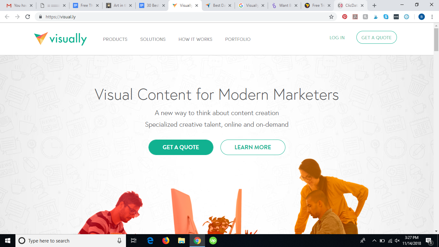The width and height of the screenshot is (439, 247).
Task: Open the Pinterest extension in Chrome toolbar
Action: [345, 17]
